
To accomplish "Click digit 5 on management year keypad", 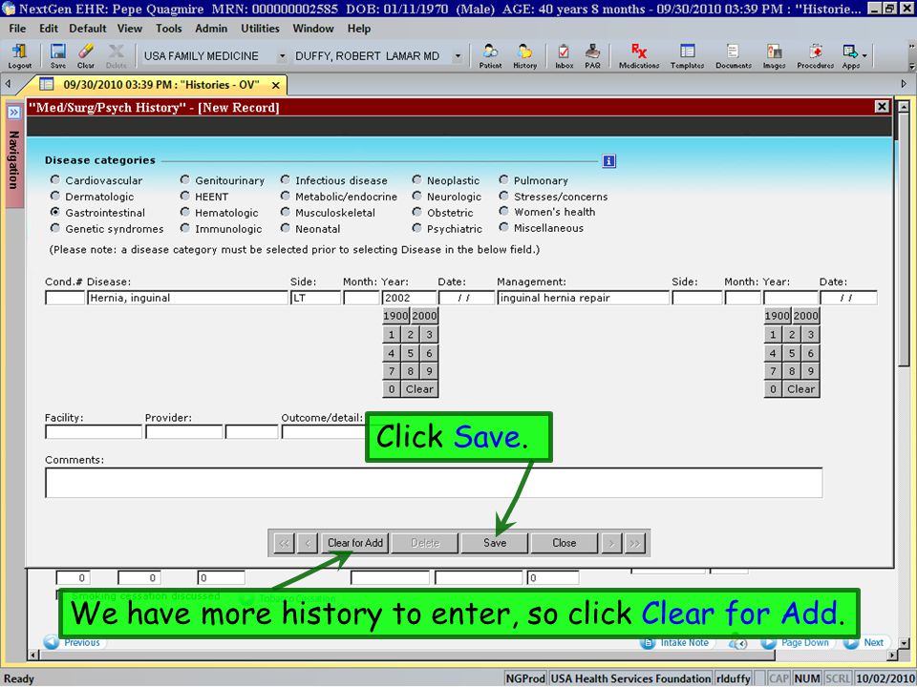I will pyautogui.click(x=792, y=353).
